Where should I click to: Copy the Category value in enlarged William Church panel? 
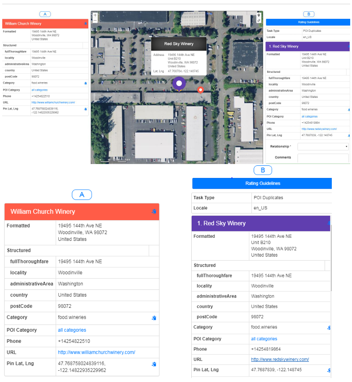(x=154, y=318)
